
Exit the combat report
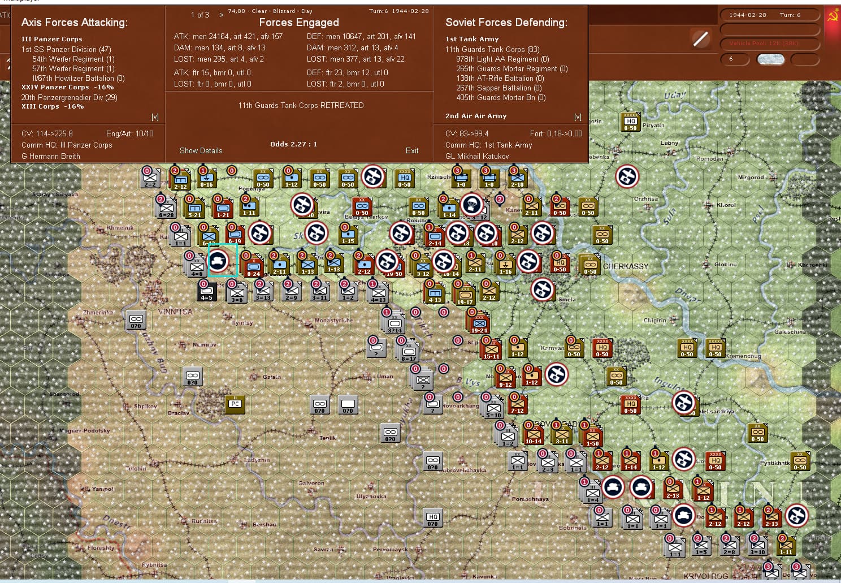point(412,150)
